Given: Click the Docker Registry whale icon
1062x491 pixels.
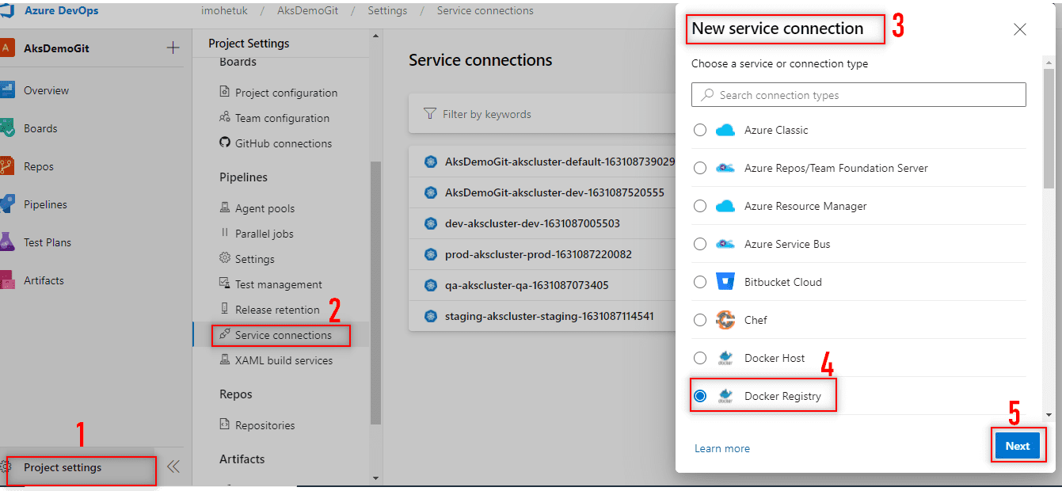Looking at the screenshot, I should (725, 396).
